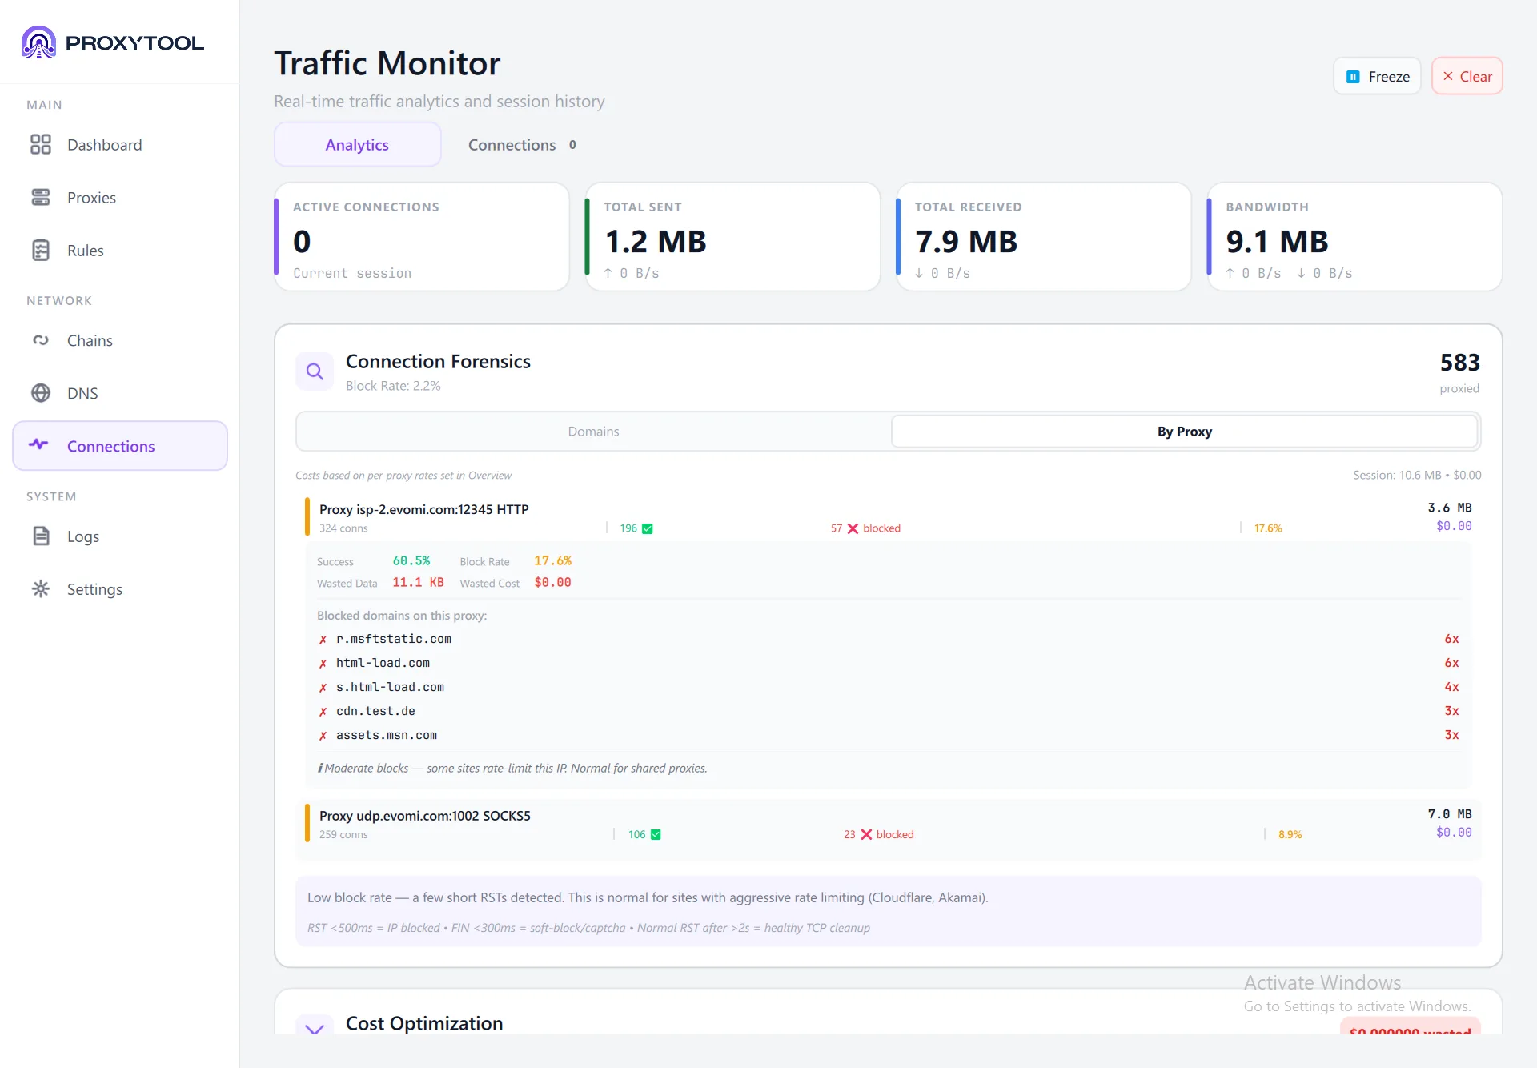Open DNS in the sidebar

coord(120,393)
